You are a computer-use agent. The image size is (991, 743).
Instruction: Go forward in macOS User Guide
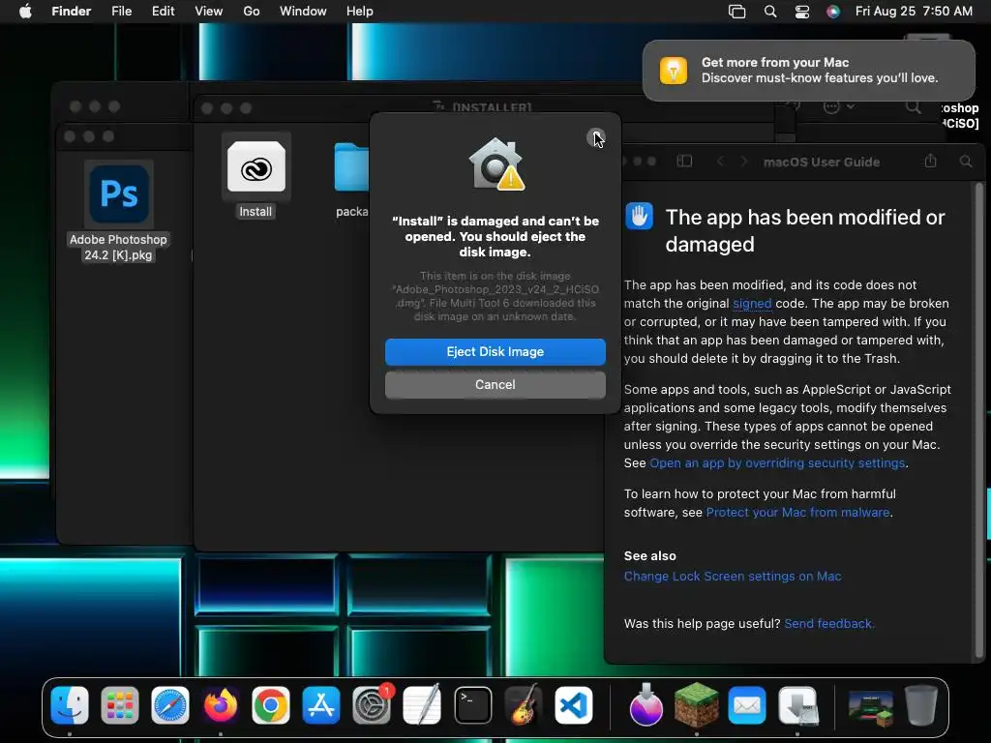click(744, 162)
